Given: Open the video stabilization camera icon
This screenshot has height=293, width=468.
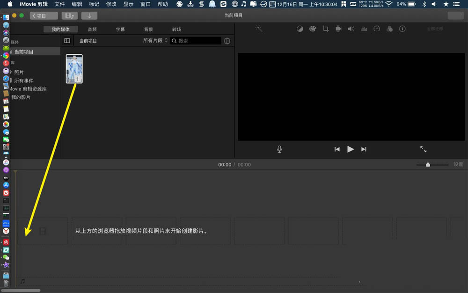Looking at the screenshot, I should (338, 29).
